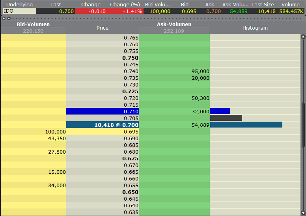The height and width of the screenshot is (216, 306).
Task: Click the bold 0.650 price level
Action: click(x=131, y=192)
